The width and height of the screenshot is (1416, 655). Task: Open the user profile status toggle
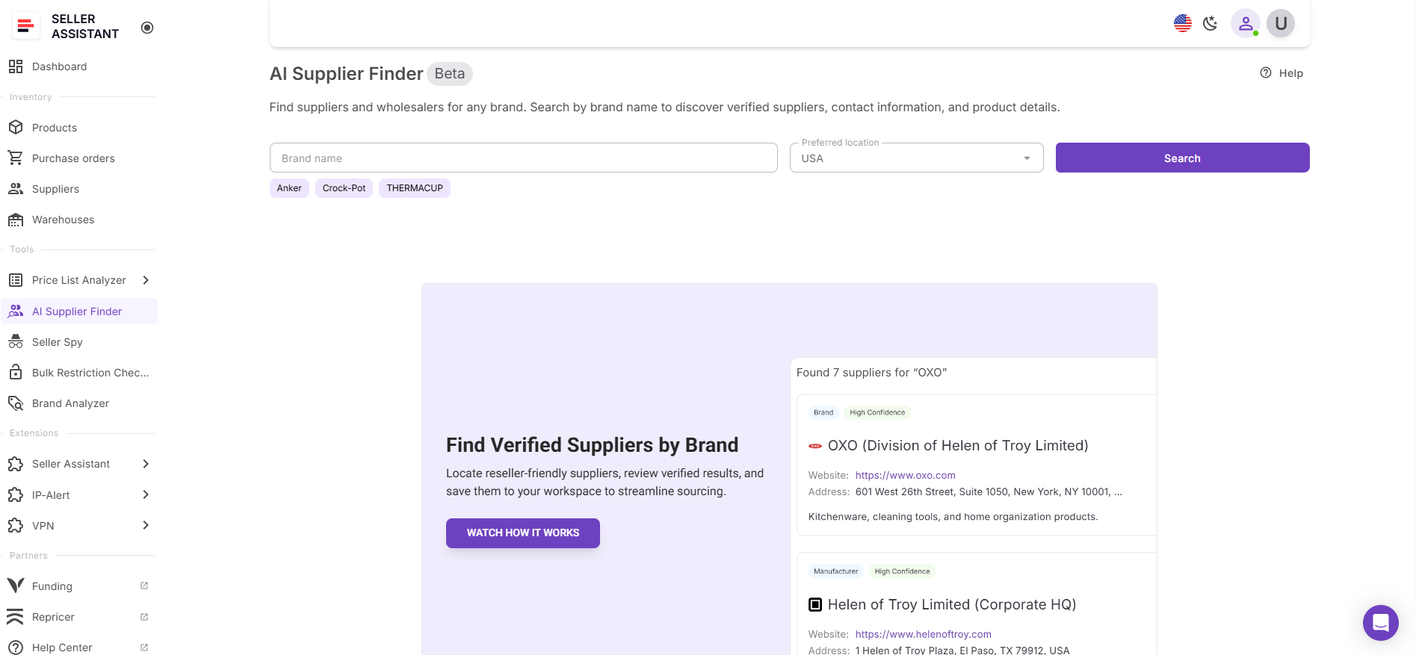pos(1246,23)
